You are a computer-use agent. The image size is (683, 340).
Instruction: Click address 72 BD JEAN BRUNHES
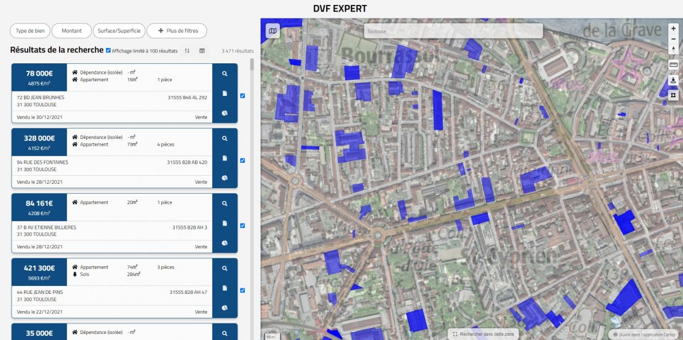(x=41, y=98)
